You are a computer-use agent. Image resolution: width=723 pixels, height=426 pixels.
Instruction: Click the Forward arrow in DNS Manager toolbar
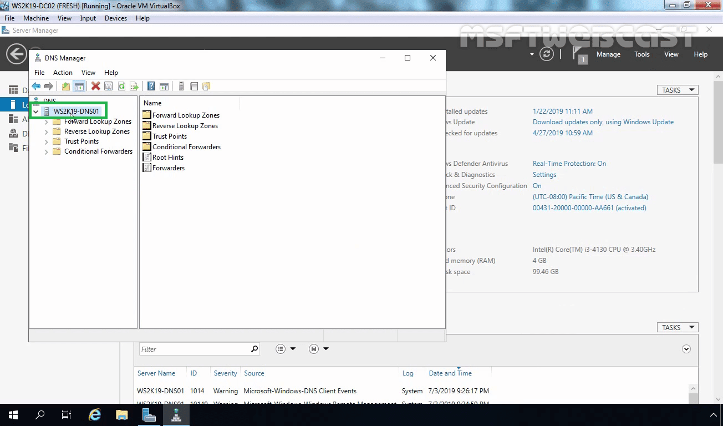click(x=49, y=86)
